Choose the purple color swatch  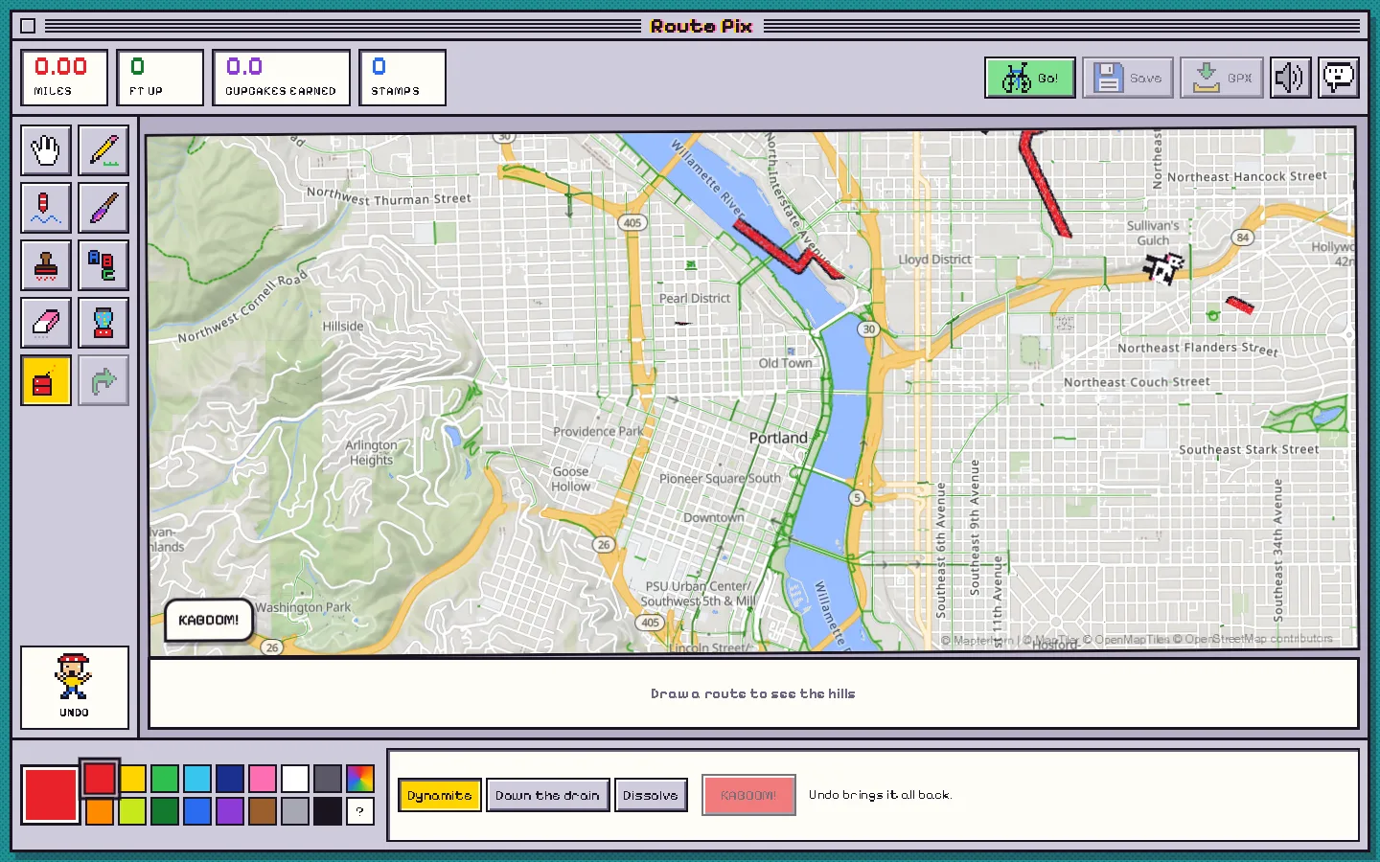click(x=230, y=811)
